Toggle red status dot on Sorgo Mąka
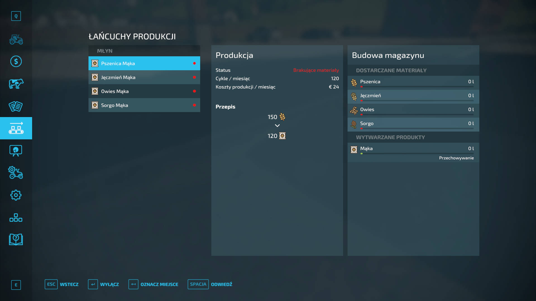536x301 pixels. coord(194,105)
